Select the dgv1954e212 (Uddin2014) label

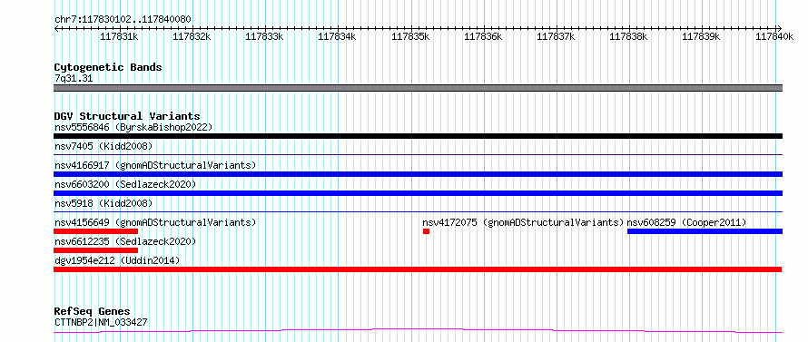tap(117, 260)
